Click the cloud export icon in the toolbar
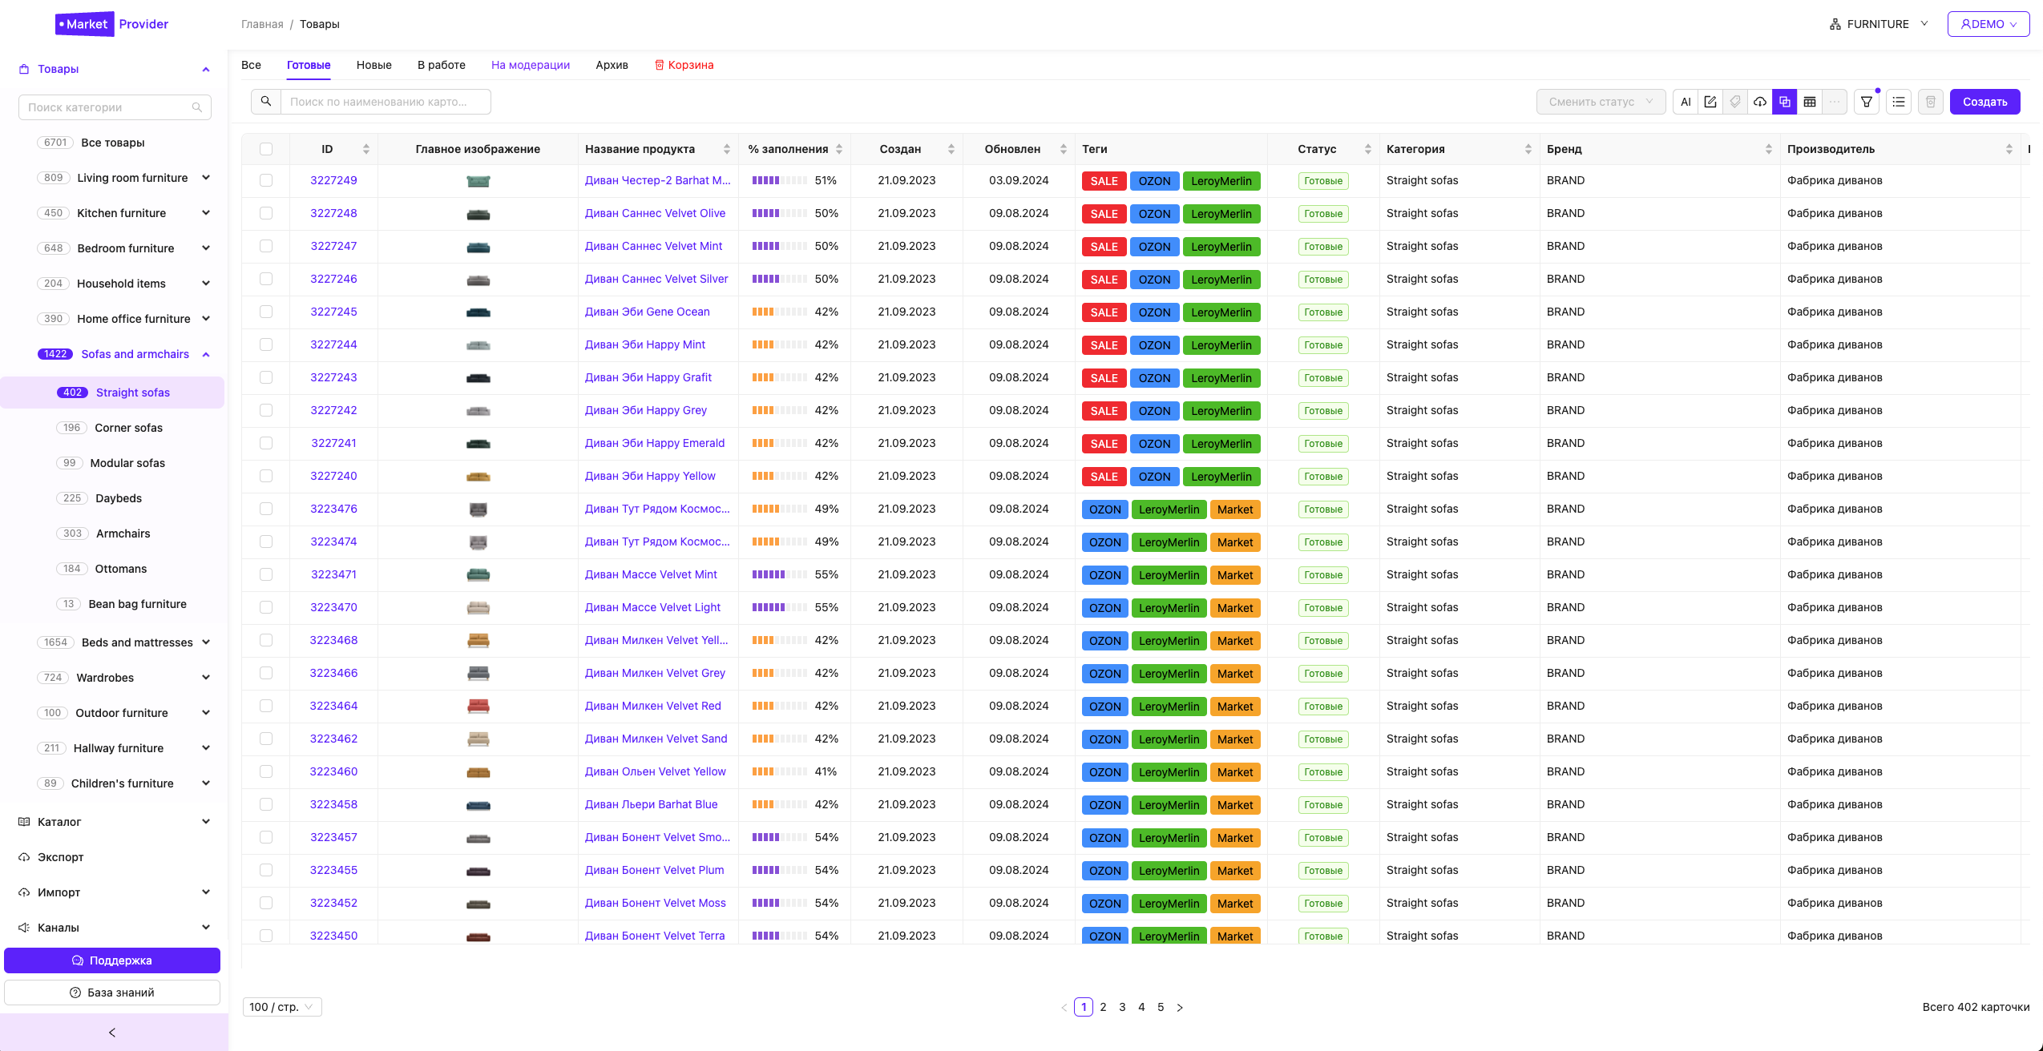 coord(1760,102)
